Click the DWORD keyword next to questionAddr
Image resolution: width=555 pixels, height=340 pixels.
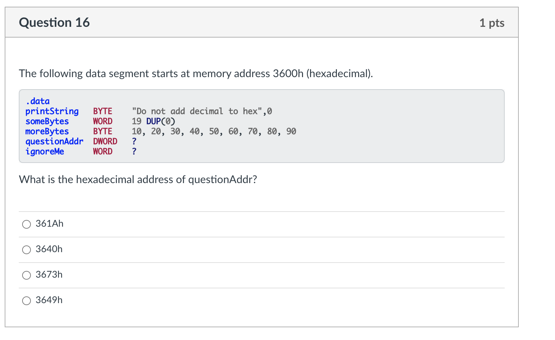point(105,141)
